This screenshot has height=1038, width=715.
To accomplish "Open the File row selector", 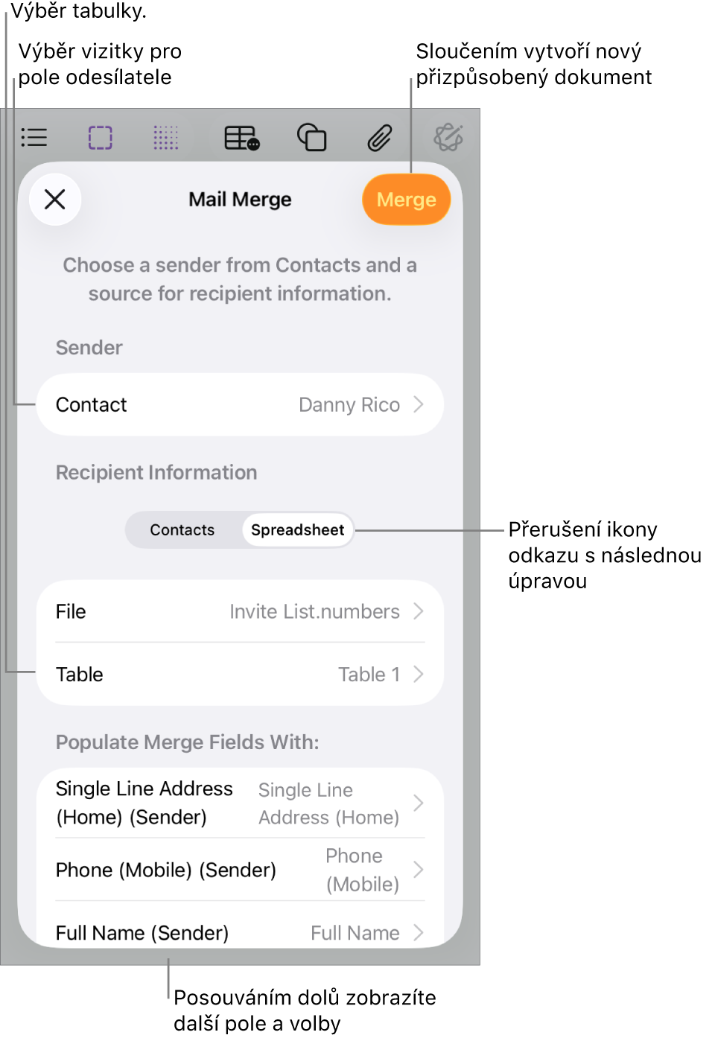I will point(240,611).
